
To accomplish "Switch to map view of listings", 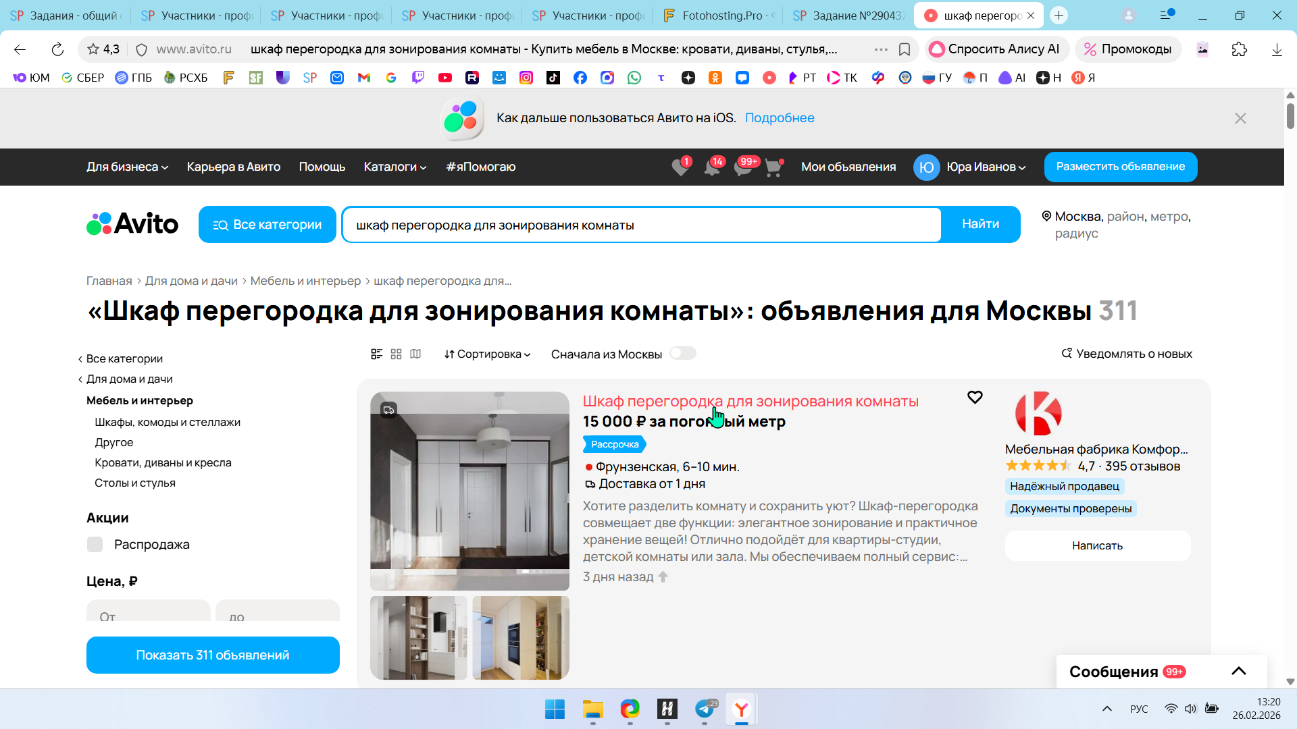I will pyautogui.click(x=415, y=354).
